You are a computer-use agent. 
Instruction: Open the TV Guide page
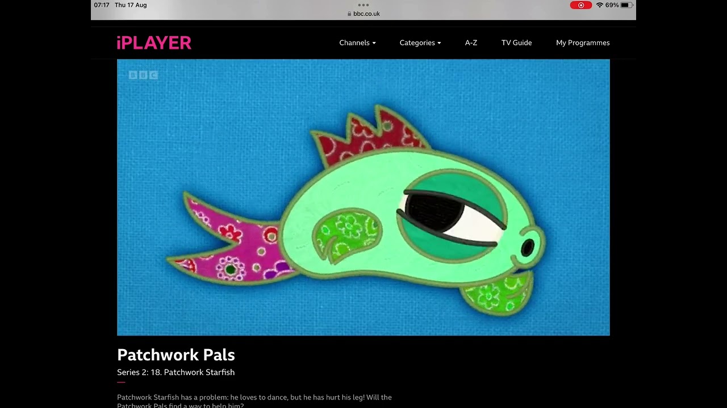tap(516, 43)
